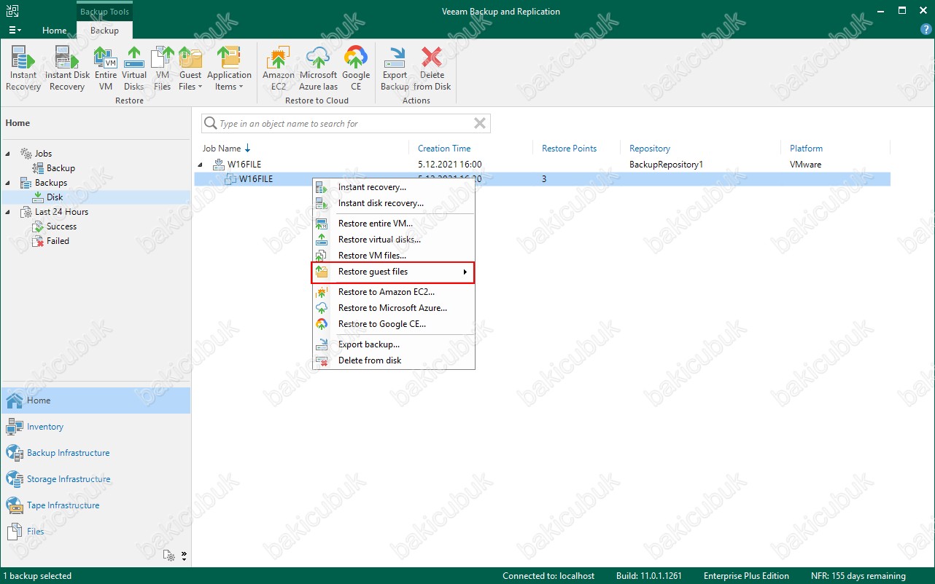Click VMware platform cell
Image resolution: width=935 pixels, height=584 pixels.
click(805, 165)
